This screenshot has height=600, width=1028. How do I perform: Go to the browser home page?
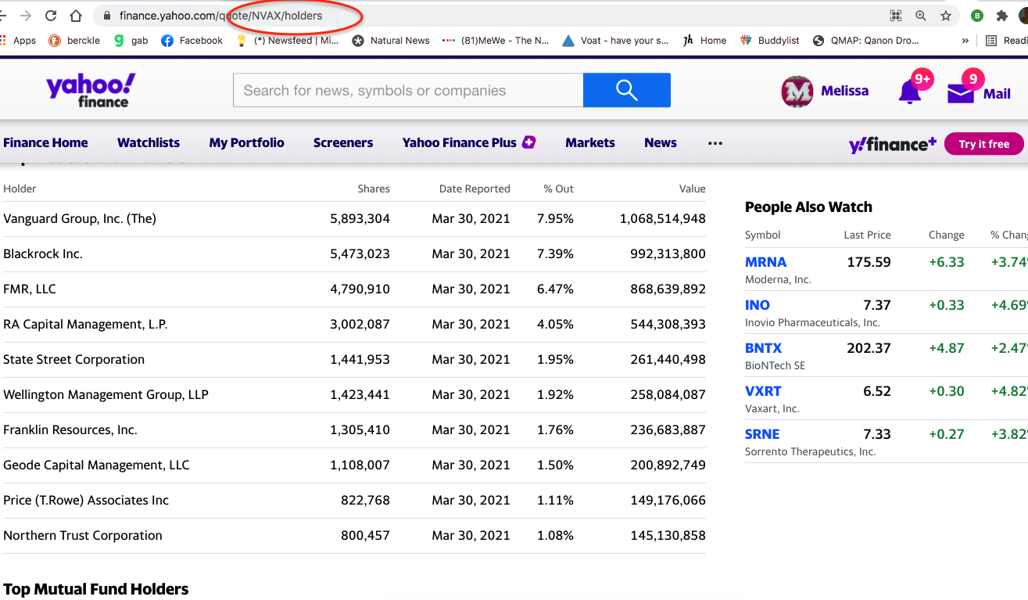point(76,16)
